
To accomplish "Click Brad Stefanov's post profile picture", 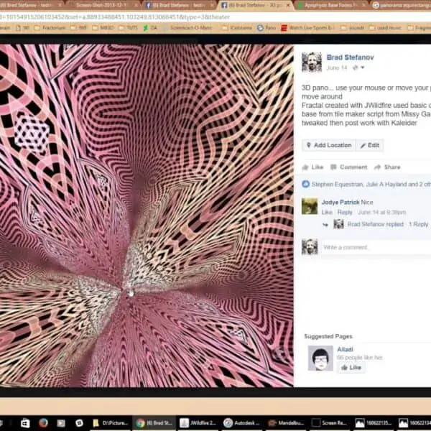I will (312, 62).
